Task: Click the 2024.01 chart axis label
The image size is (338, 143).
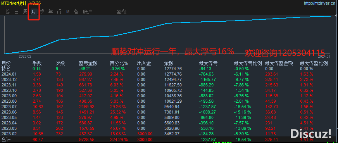Action: [324, 57]
